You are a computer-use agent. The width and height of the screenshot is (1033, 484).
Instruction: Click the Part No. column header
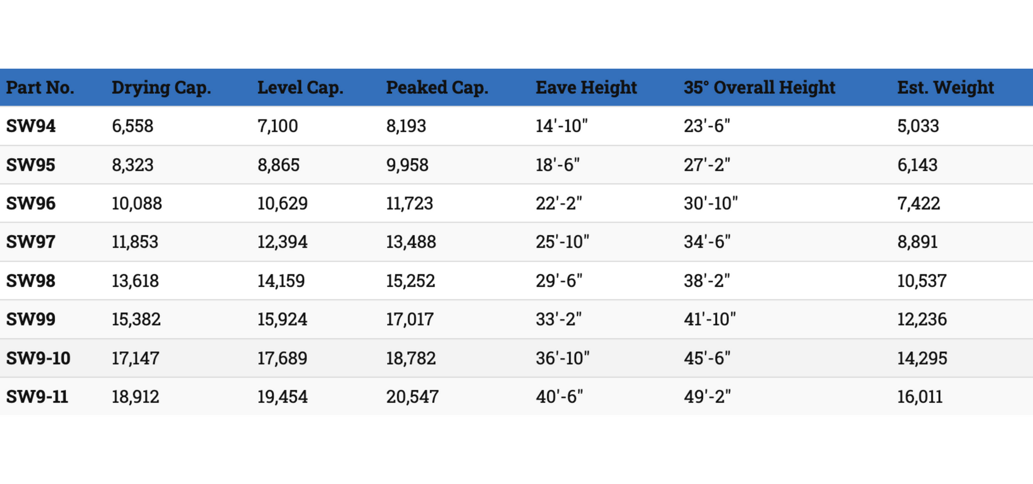(40, 87)
